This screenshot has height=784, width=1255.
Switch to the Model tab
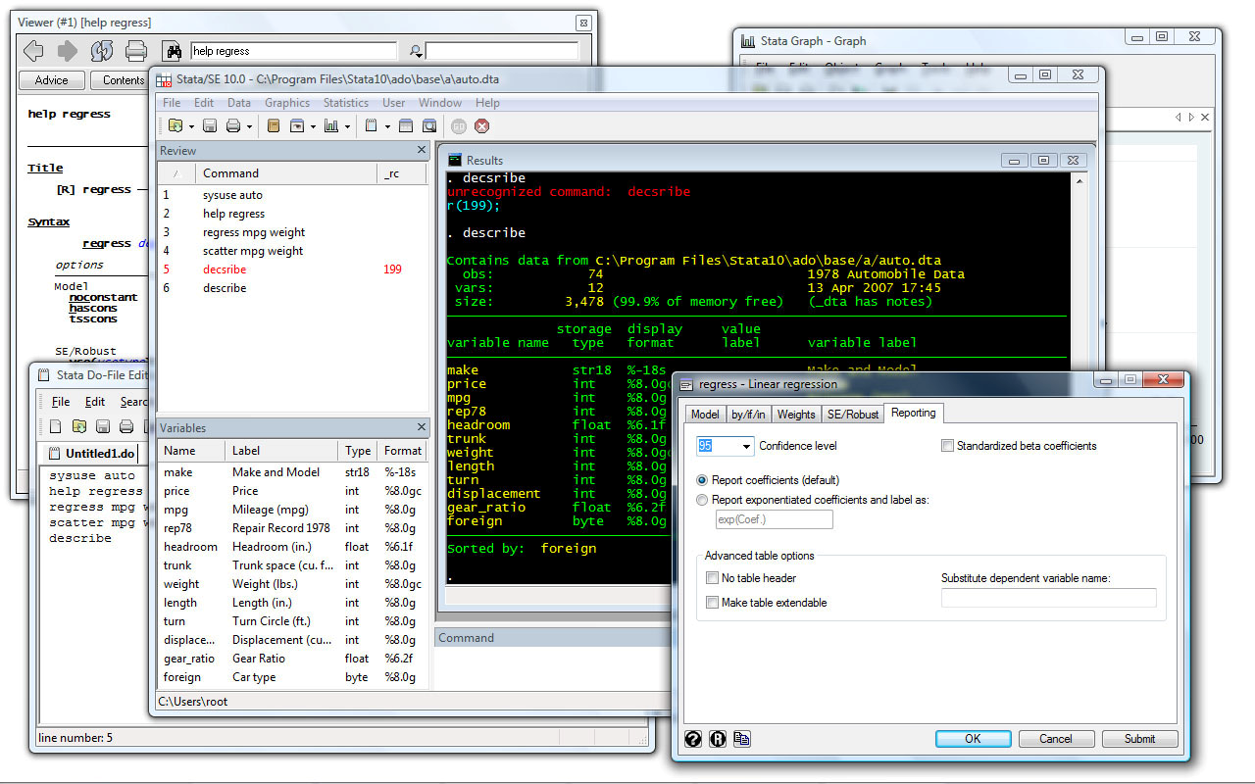705,415
